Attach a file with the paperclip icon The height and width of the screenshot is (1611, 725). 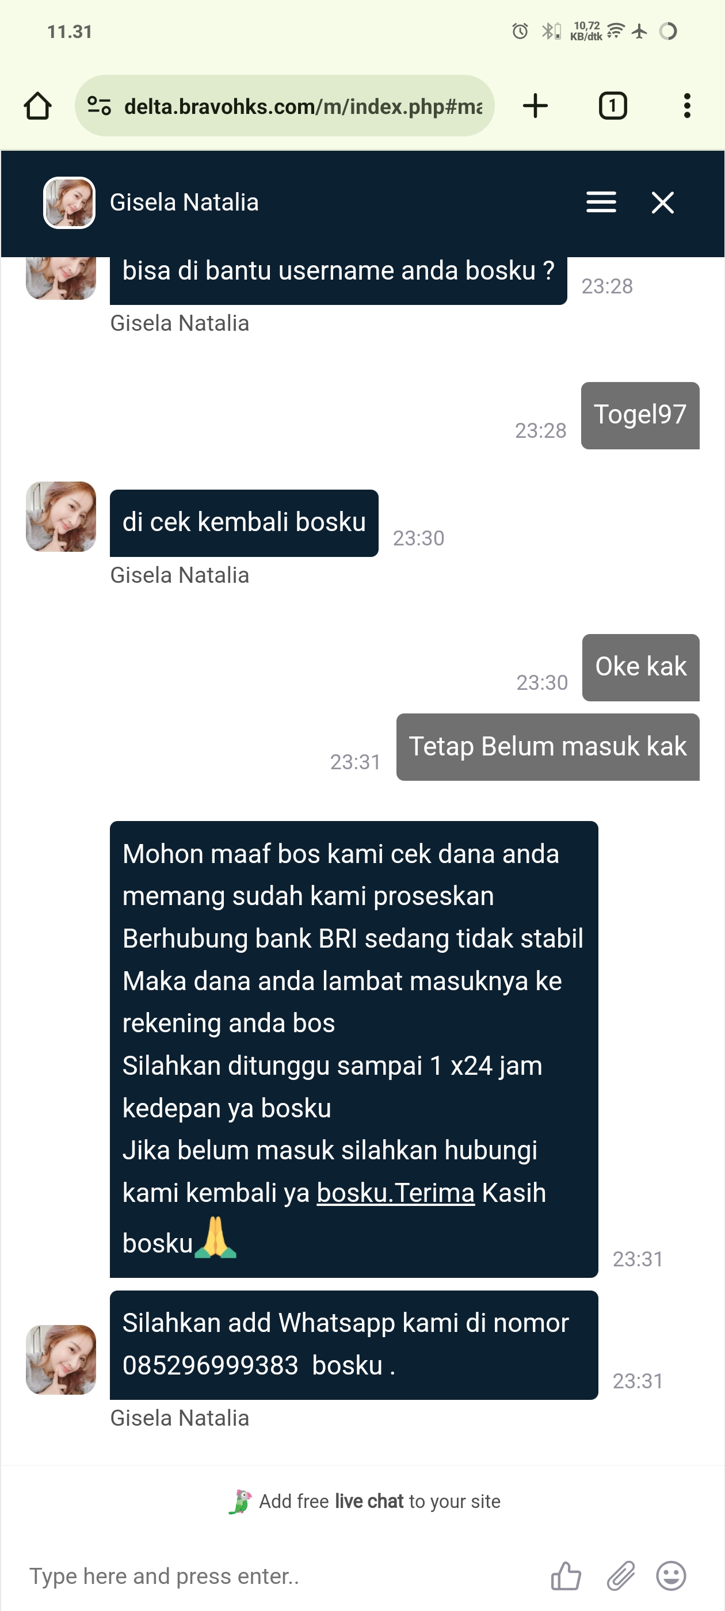[x=620, y=1575]
